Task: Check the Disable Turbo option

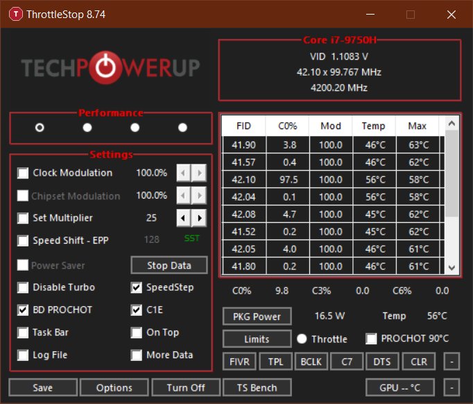Action: click(x=23, y=287)
